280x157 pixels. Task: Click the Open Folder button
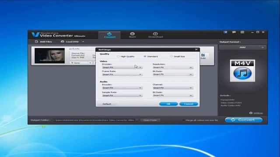pyautogui.click(x=150, y=120)
